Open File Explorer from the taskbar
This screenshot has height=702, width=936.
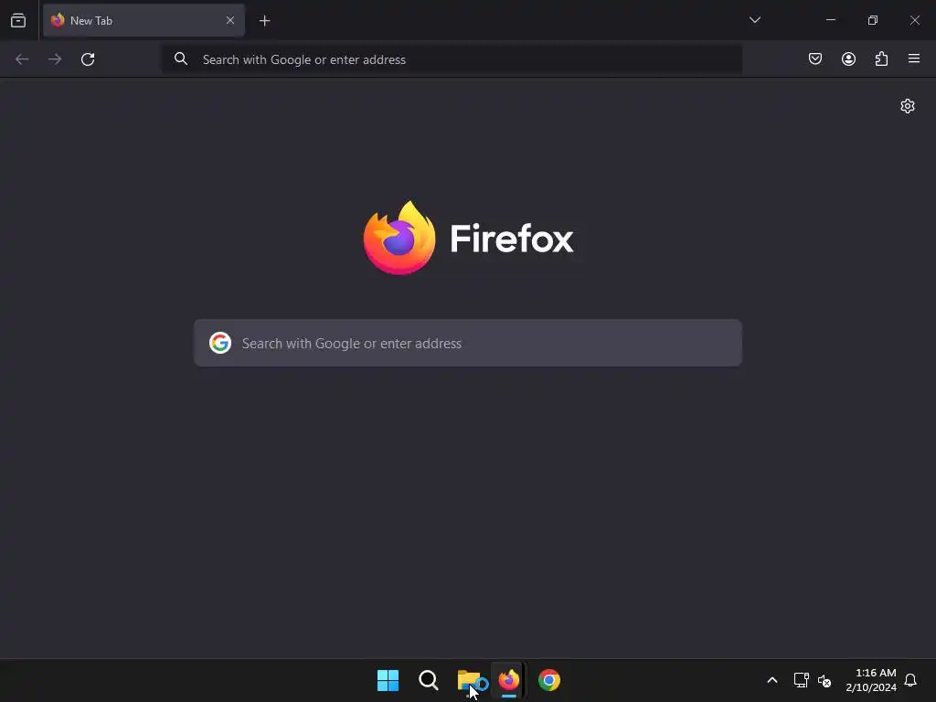(x=470, y=680)
